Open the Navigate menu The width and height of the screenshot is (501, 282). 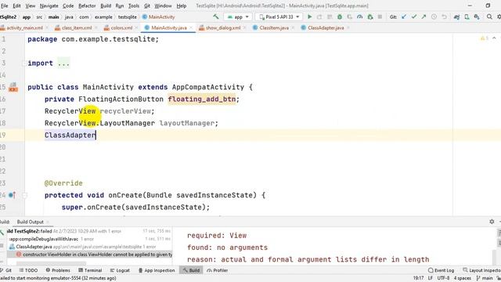(x=49, y=5)
